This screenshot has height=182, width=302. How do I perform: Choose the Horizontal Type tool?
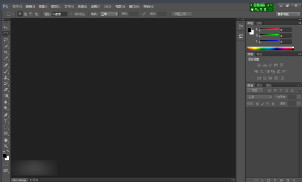(6, 121)
